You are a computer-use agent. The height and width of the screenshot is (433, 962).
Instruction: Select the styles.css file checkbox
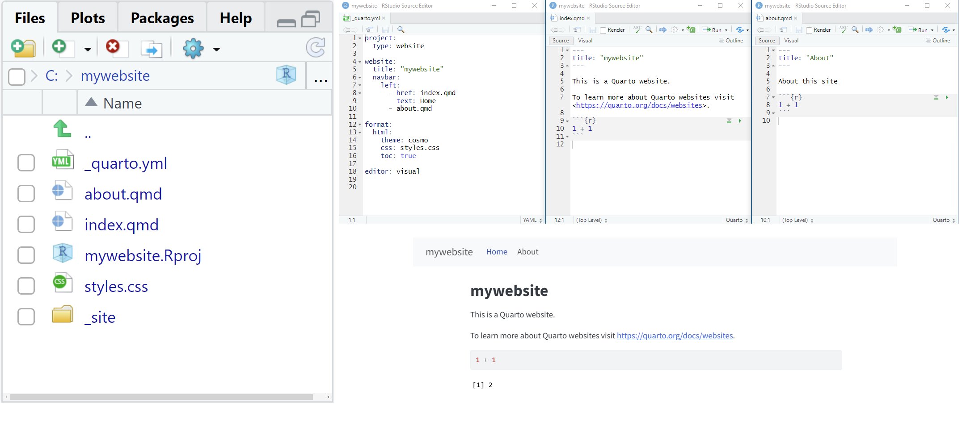coord(26,286)
